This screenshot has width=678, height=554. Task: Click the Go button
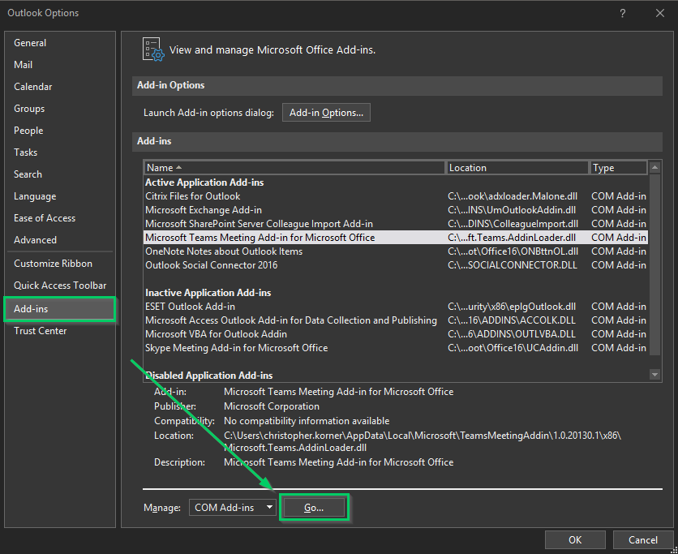click(314, 506)
